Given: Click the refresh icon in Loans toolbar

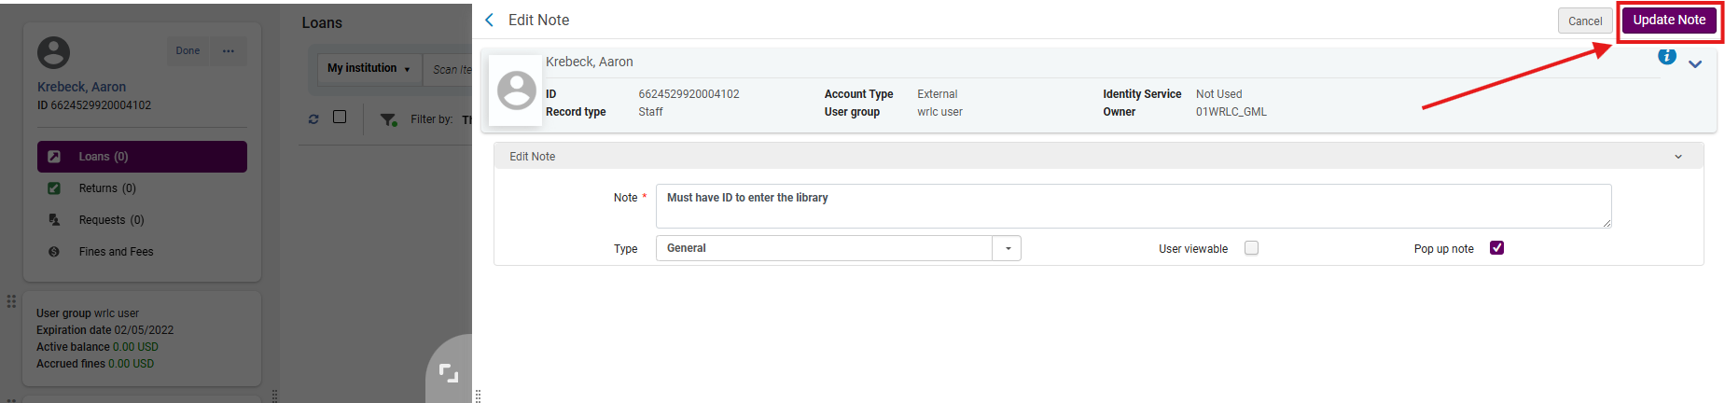Looking at the screenshot, I should (313, 118).
